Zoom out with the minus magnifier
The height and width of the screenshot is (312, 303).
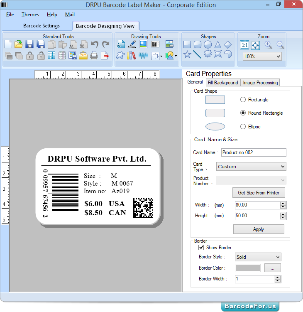pos(280,45)
